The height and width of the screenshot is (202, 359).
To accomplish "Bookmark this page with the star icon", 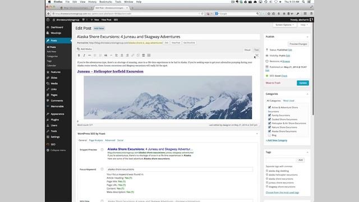I will (x=269, y=13).
